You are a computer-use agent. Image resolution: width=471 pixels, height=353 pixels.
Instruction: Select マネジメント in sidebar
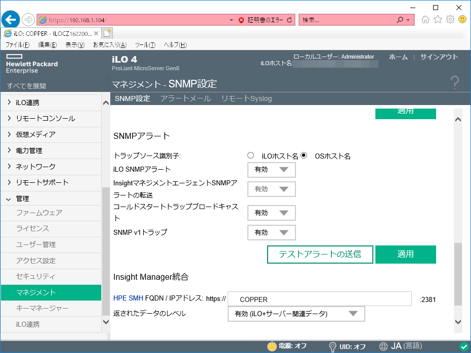point(51,292)
